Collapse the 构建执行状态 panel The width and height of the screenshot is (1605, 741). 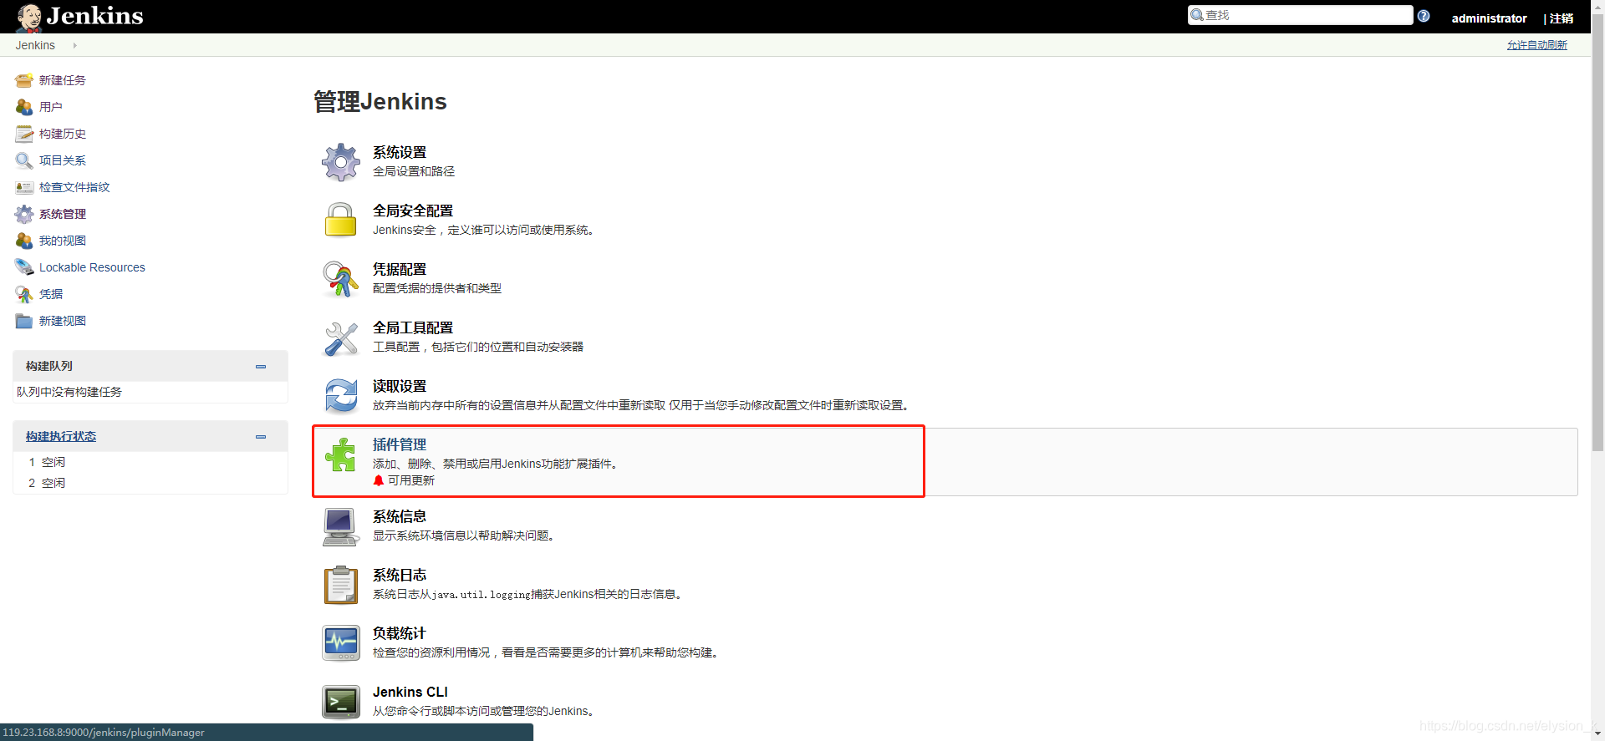pyautogui.click(x=261, y=436)
